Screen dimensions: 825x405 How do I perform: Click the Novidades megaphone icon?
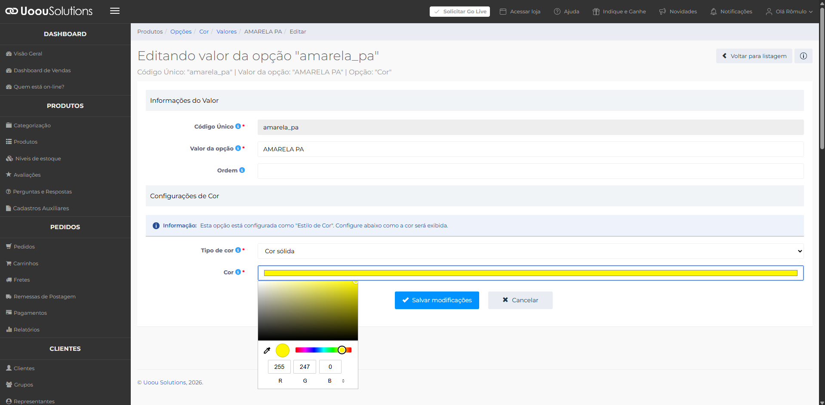click(662, 12)
